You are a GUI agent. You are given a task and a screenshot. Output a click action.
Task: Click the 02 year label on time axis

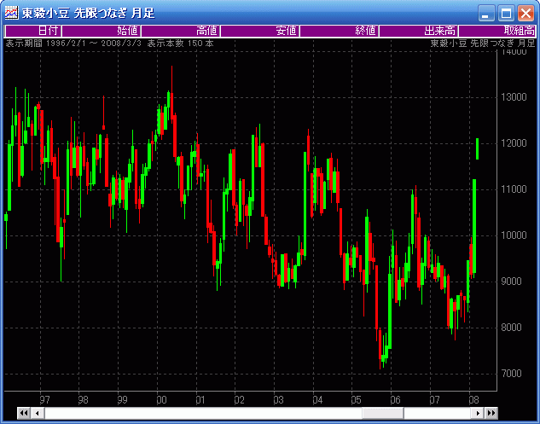tap(240, 400)
